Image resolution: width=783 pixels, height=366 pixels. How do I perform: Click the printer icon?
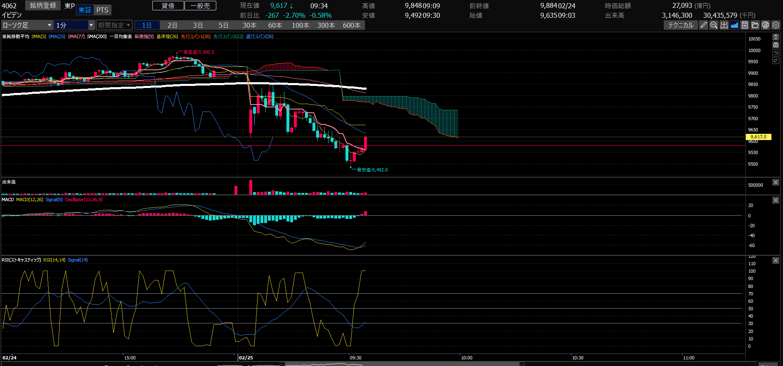pyautogui.click(x=765, y=25)
